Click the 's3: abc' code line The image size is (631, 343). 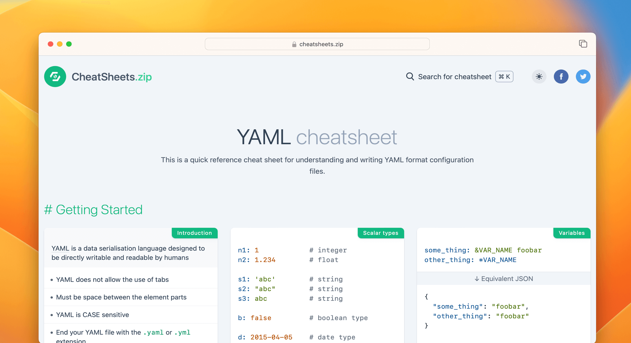[x=252, y=298]
